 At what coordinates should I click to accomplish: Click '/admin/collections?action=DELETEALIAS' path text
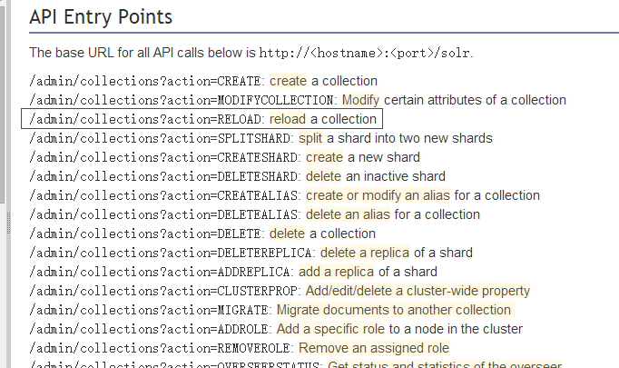[x=162, y=214]
